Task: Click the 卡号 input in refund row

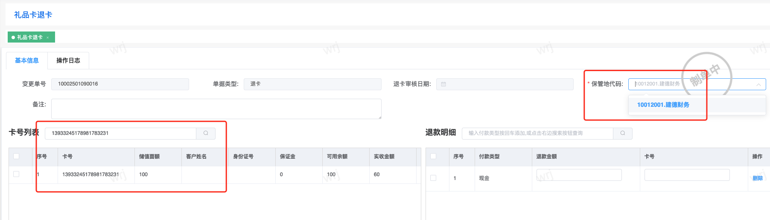Action: pyautogui.click(x=687, y=175)
